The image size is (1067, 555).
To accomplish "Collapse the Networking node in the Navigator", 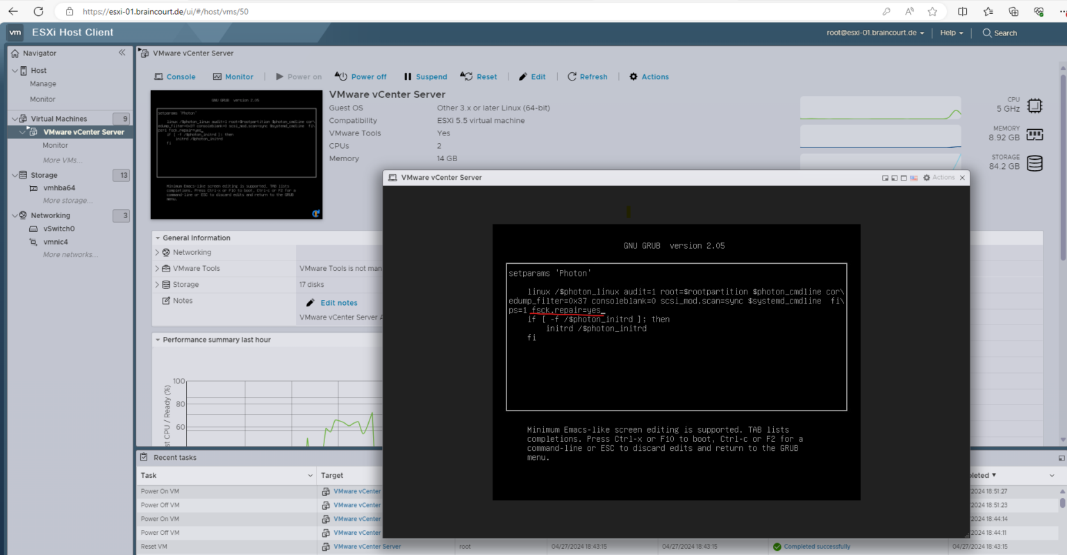I will pos(15,215).
